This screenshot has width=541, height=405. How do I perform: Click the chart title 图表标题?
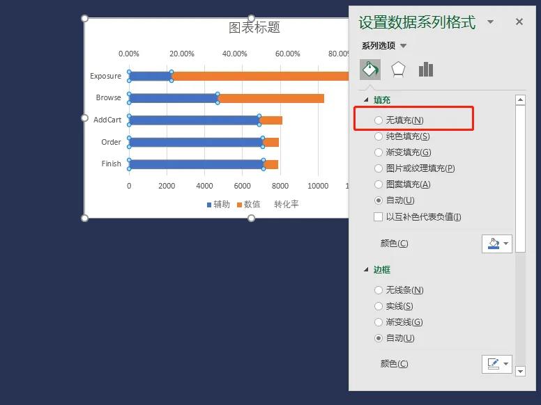pyautogui.click(x=254, y=28)
